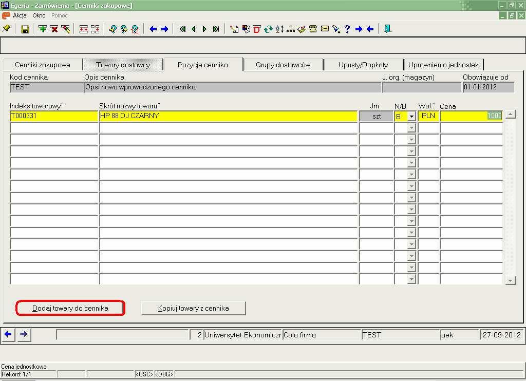
Task: Save changes with the floppy disk icon
Action: 25,29
